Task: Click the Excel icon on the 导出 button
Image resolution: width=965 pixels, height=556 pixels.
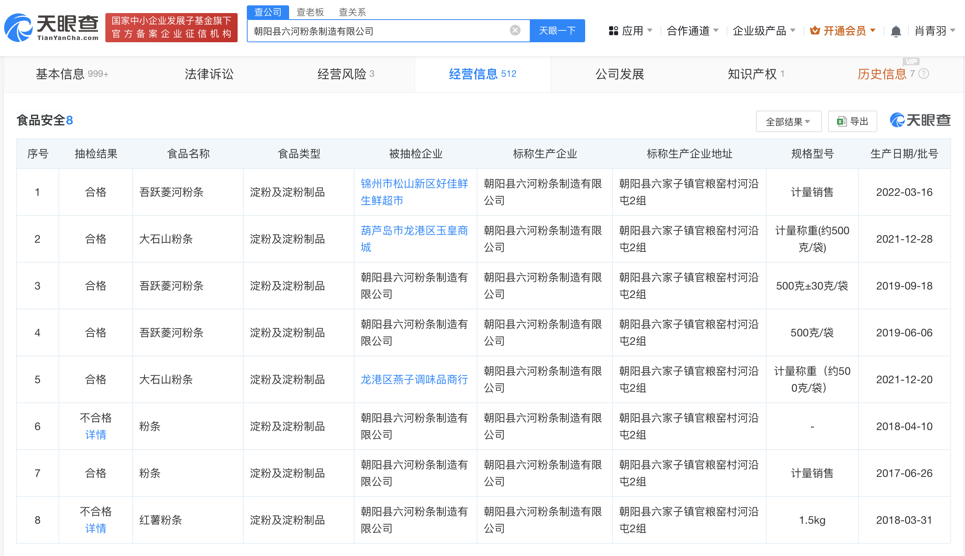Action: click(842, 121)
